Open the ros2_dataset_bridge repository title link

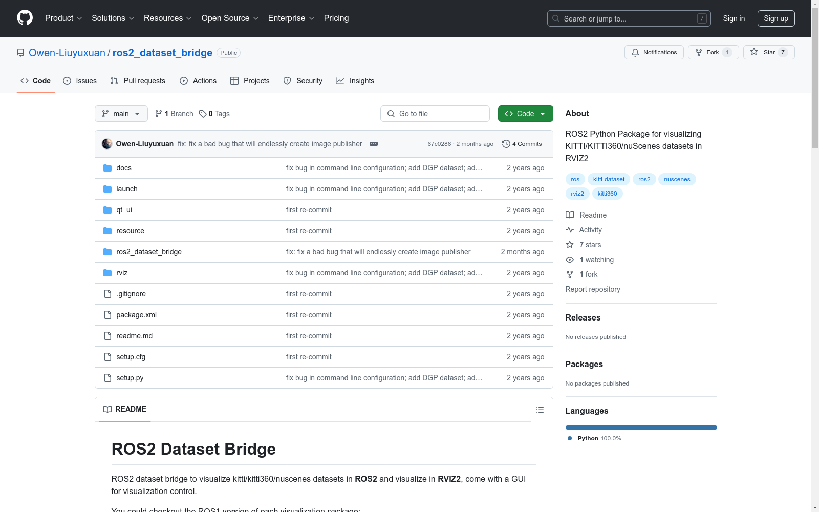pyautogui.click(x=162, y=53)
